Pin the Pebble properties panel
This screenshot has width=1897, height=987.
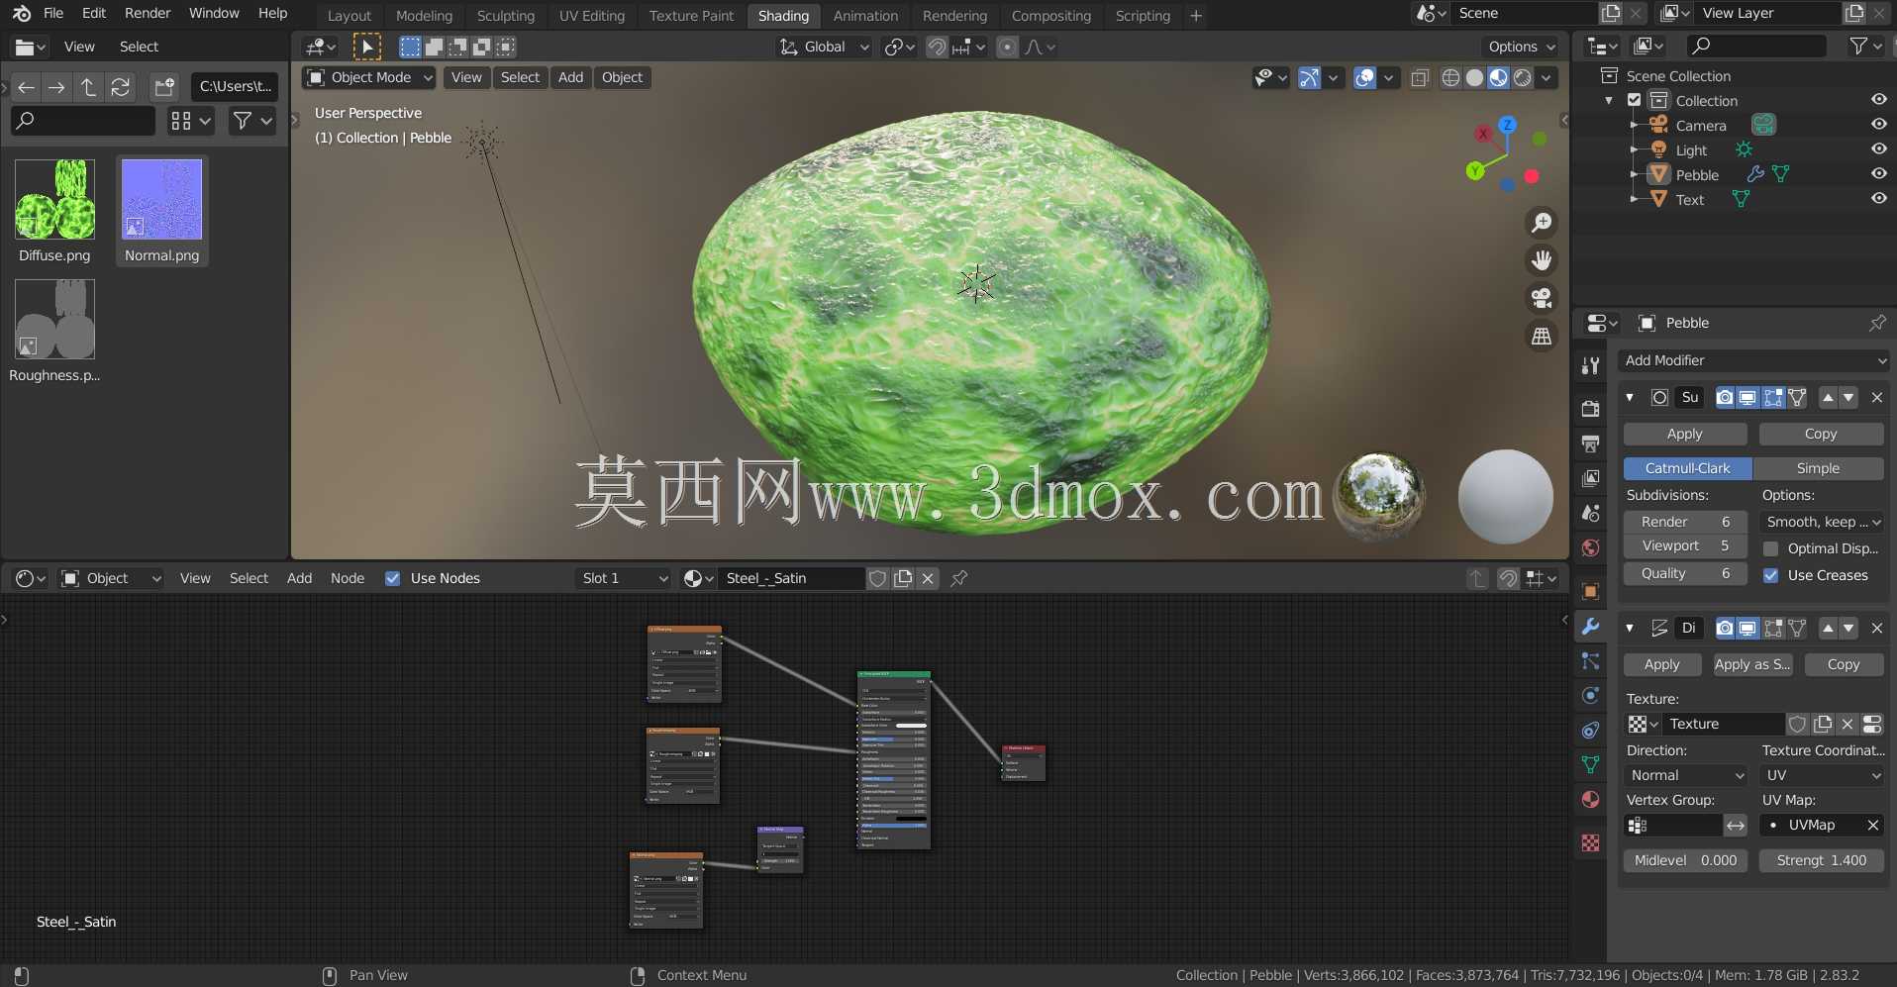[1876, 323]
